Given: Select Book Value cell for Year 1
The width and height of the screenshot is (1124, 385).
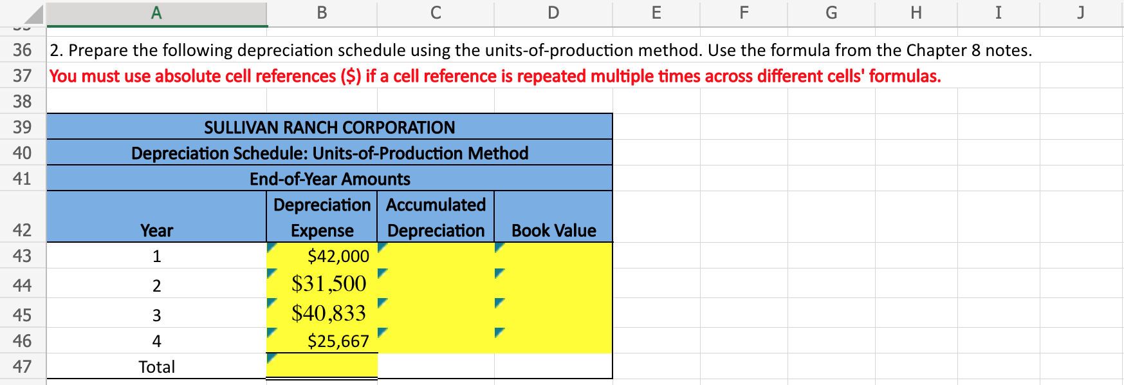Looking at the screenshot, I should pyautogui.click(x=553, y=256).
